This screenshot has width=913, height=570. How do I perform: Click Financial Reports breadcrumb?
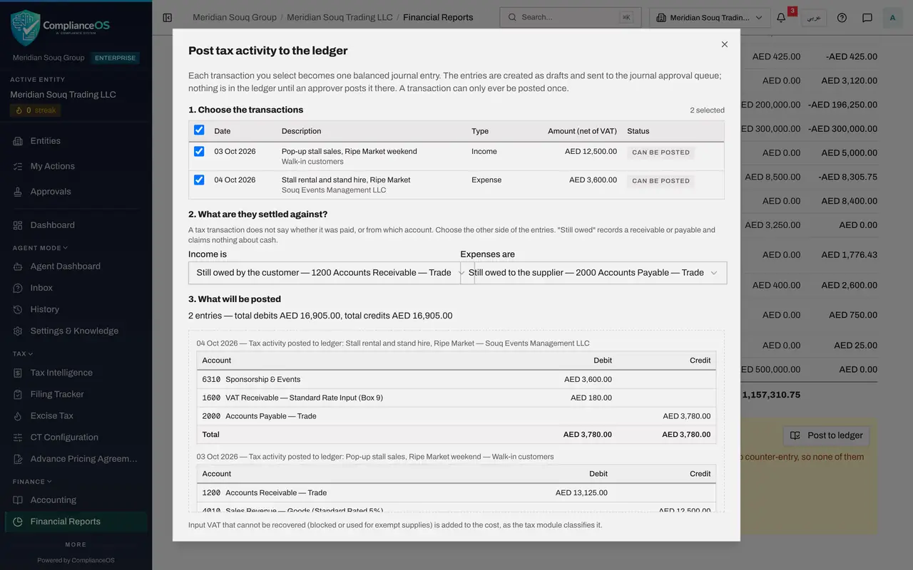pyautogui.click(x=438, y=17)
